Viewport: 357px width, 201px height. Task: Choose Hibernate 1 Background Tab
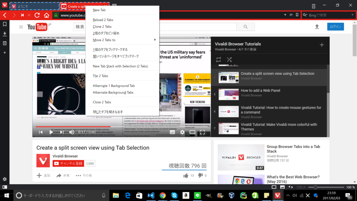click(x=122, y=86)
